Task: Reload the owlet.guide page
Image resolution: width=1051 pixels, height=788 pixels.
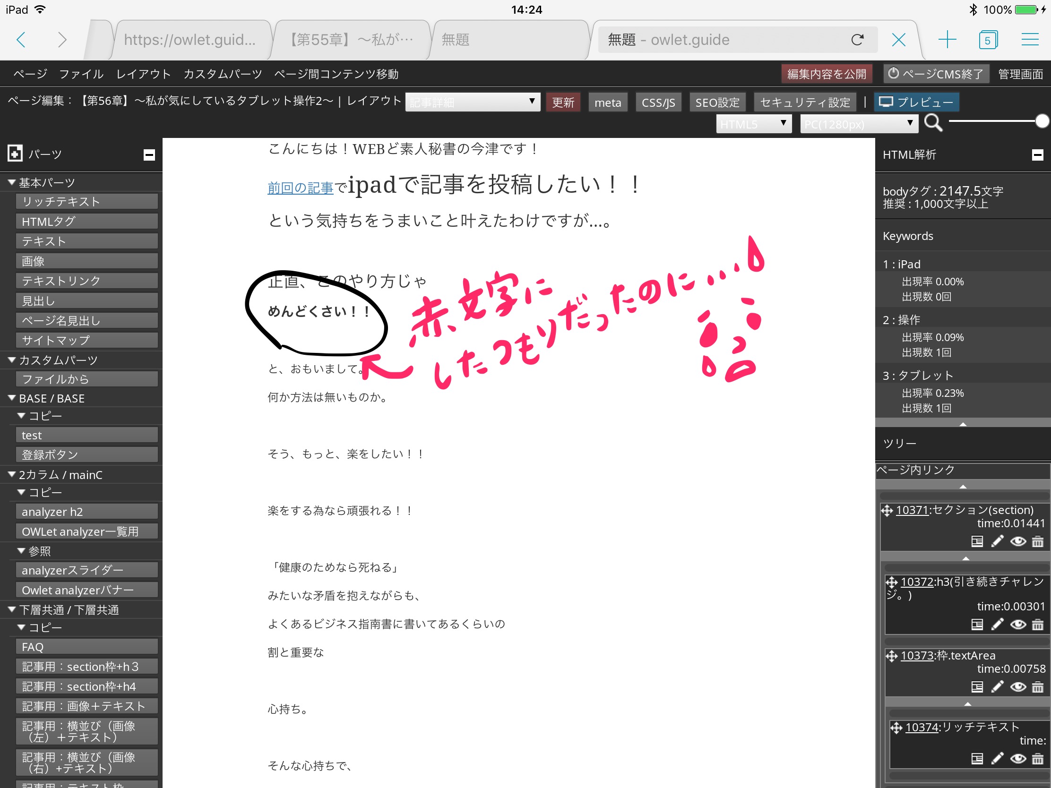Action: tap(857, 39)
